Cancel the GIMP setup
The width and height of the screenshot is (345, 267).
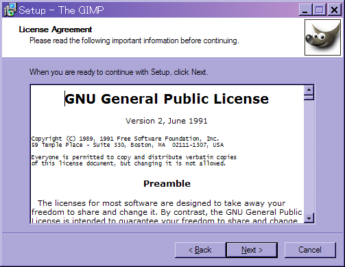tap(310, 250)
